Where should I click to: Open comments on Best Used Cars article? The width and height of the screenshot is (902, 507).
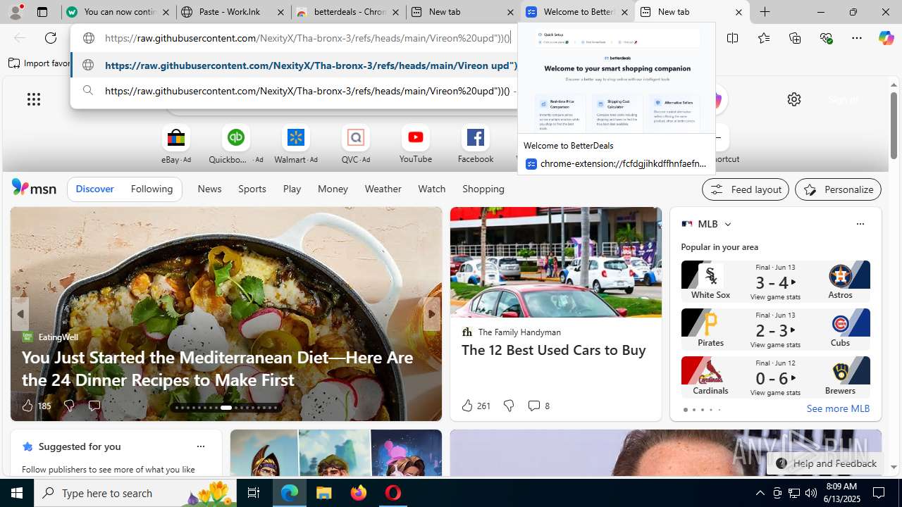point(538,406)
